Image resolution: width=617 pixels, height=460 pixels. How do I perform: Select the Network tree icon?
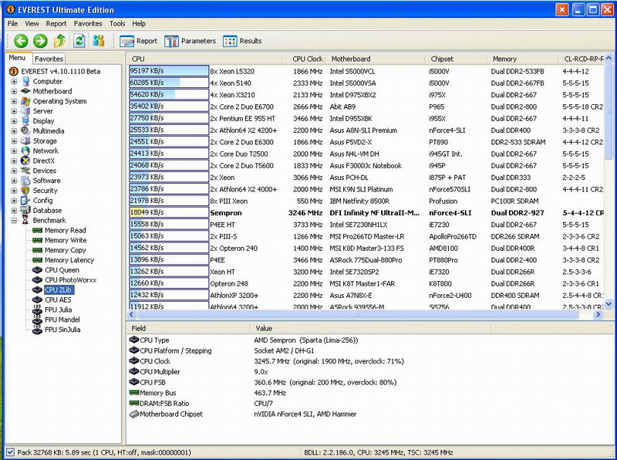(26, 151)
